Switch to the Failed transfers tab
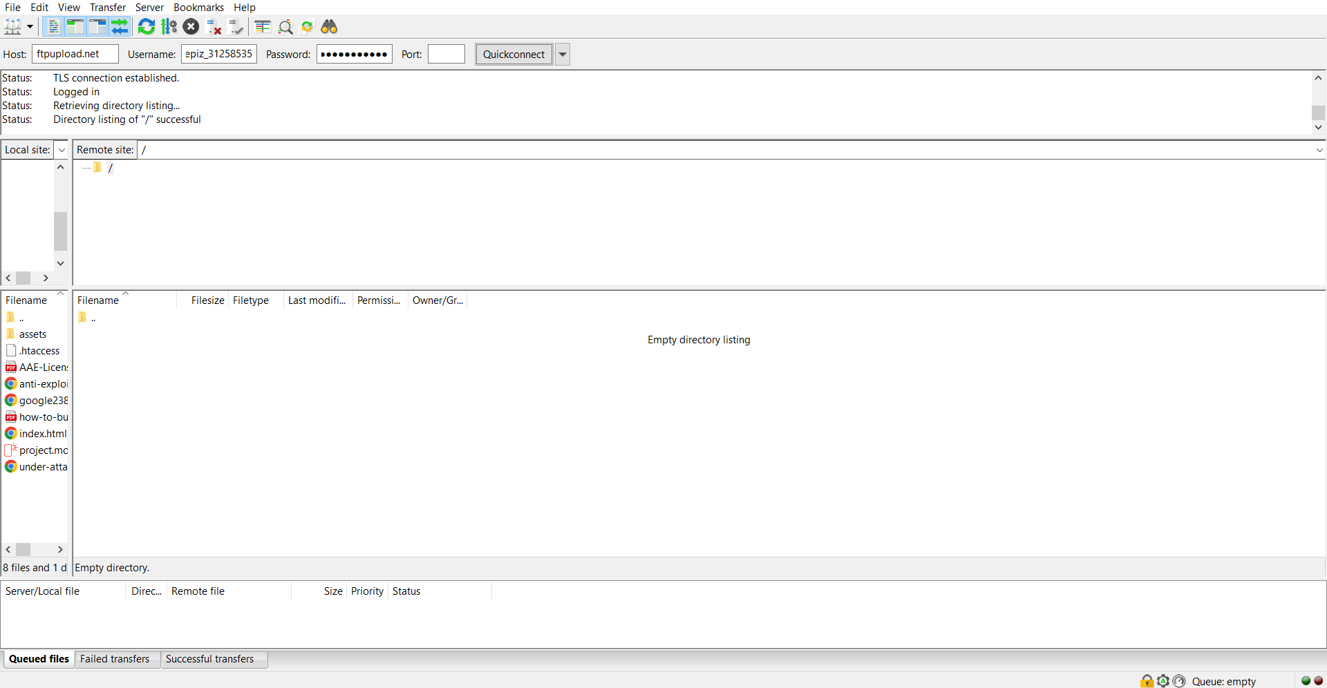The height and width of the screenshot is (688, 1327). coord(115,659)
